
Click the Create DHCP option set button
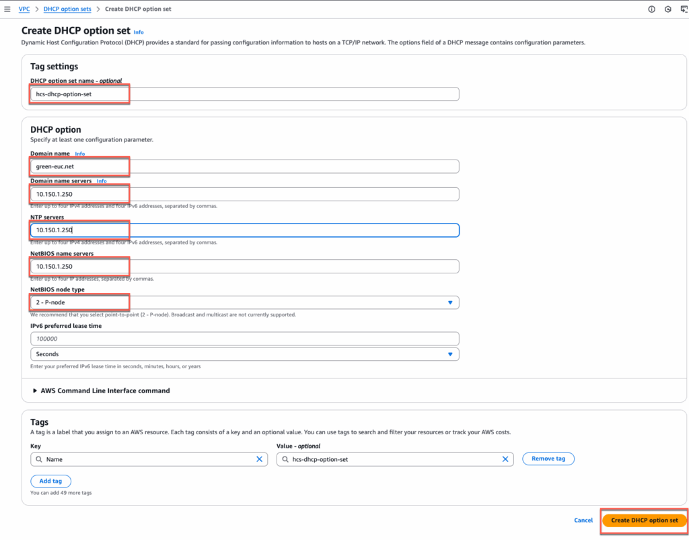[644, 520]
